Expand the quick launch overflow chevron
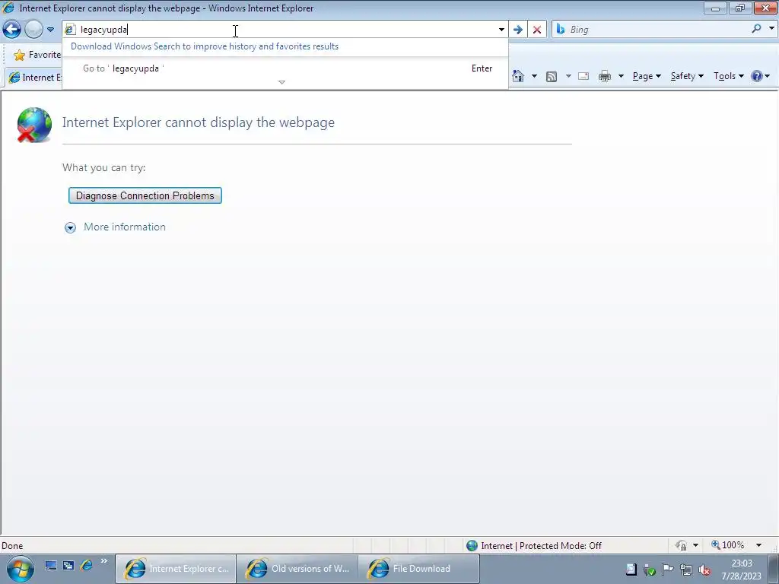This screenshot has width=779, height=584. (103, 561)
